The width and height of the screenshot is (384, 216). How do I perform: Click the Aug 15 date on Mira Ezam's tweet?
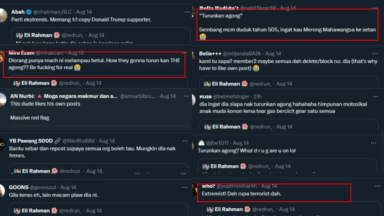pyautogui.click(x=76, y=53)
